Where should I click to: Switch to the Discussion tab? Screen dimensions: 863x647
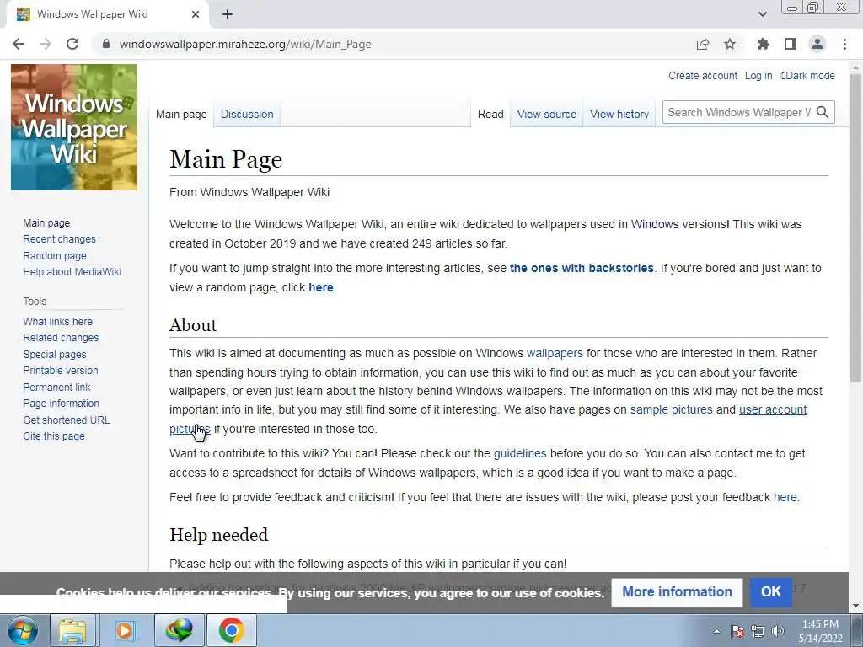[x=247, y=114]
